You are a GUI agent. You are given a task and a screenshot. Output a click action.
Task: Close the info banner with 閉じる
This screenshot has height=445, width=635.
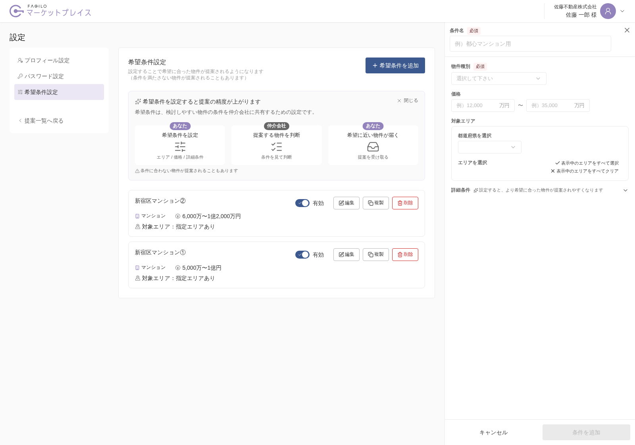[408, 101]
